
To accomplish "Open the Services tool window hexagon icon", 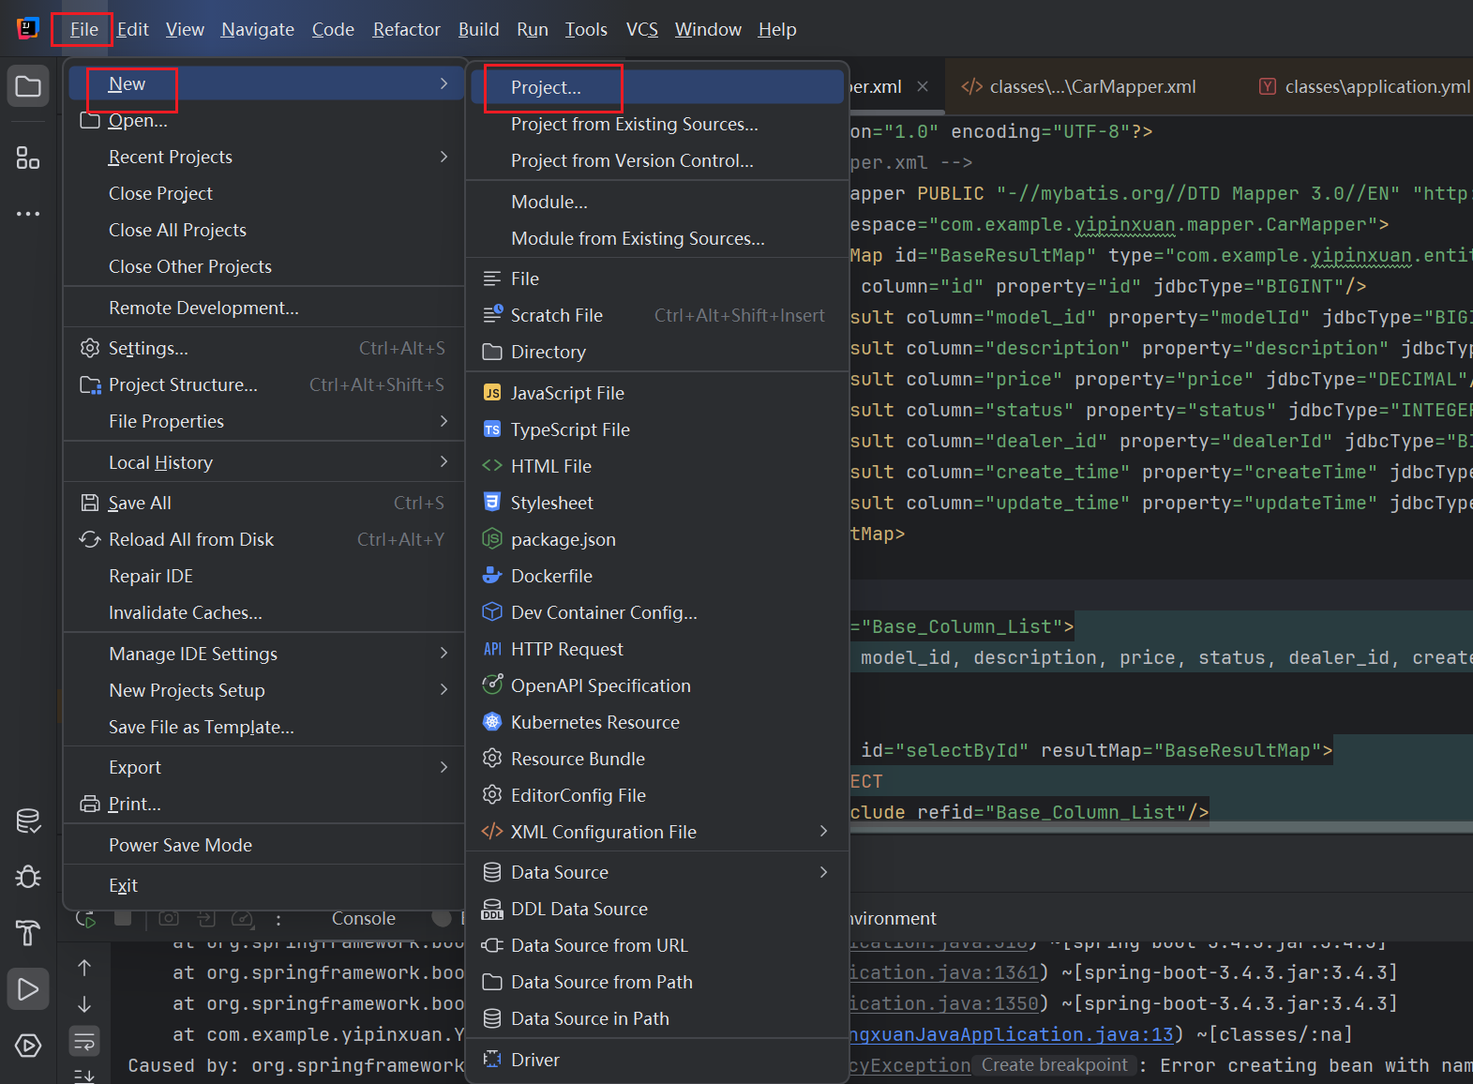I will (x=28, y=1046).
